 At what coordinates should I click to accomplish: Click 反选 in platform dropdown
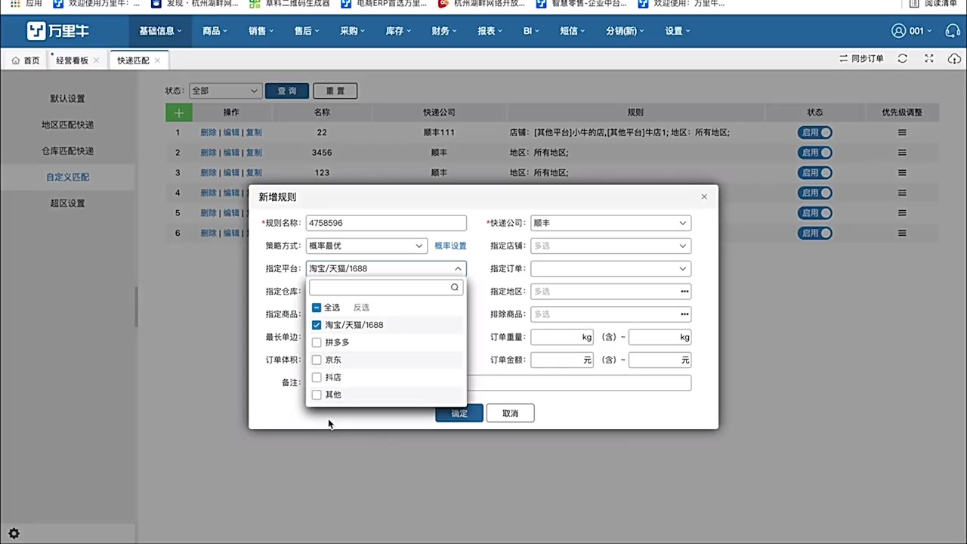click(362, 308)
